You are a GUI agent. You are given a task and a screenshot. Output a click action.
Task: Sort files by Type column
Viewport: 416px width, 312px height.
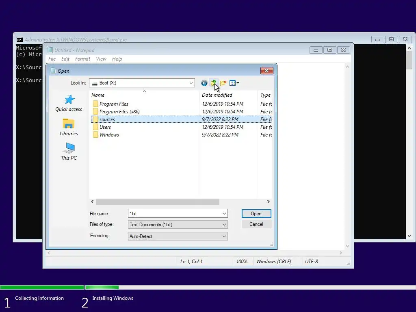click(265, 95)
